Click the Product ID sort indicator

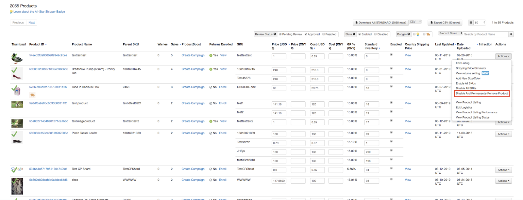coord(46,45)
